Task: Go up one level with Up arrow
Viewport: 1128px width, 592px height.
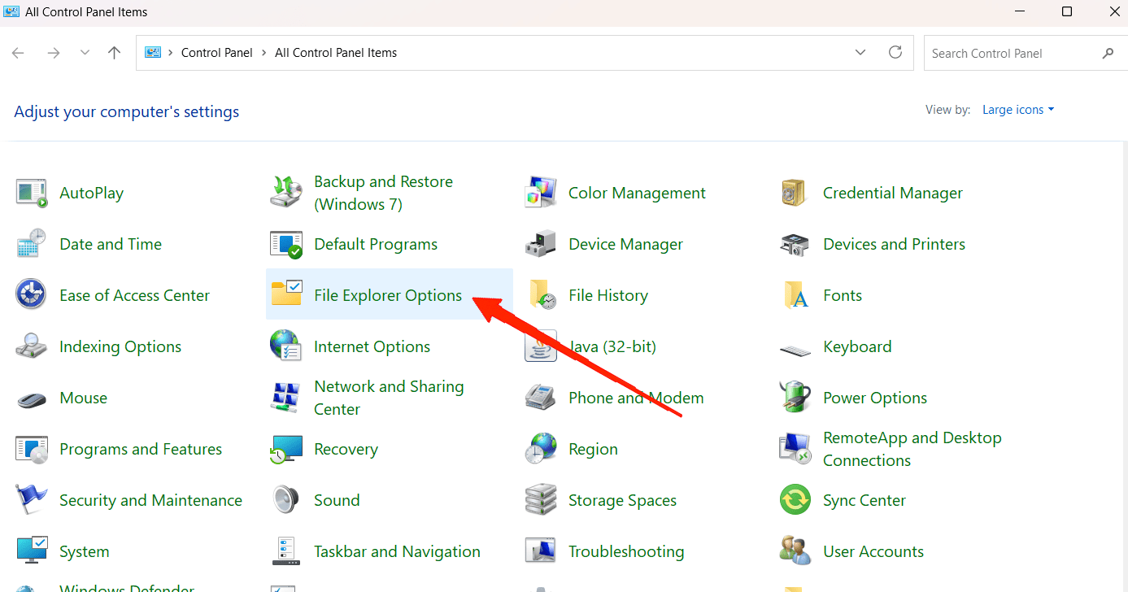Action: tap(115, 53)
